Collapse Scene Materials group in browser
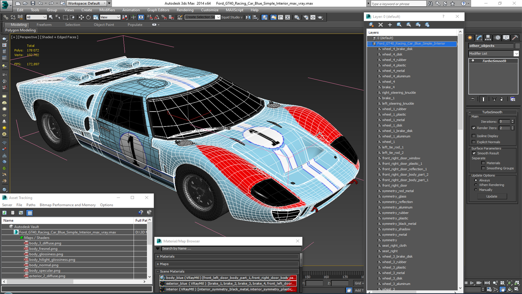Screen dimensions: 522x294 (158, 271)
